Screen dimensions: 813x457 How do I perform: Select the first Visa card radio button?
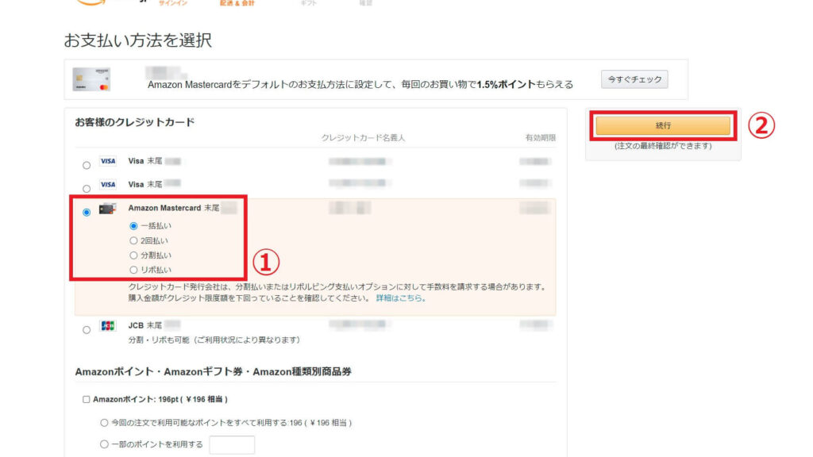87,165
